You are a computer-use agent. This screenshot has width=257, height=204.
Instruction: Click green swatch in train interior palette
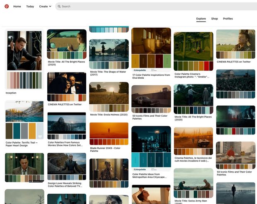(167, 61)
